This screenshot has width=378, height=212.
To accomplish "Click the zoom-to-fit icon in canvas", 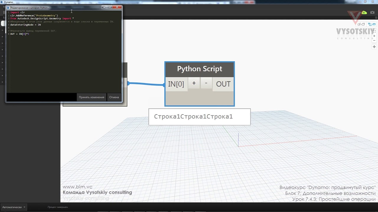I will [x=374, y=31].
